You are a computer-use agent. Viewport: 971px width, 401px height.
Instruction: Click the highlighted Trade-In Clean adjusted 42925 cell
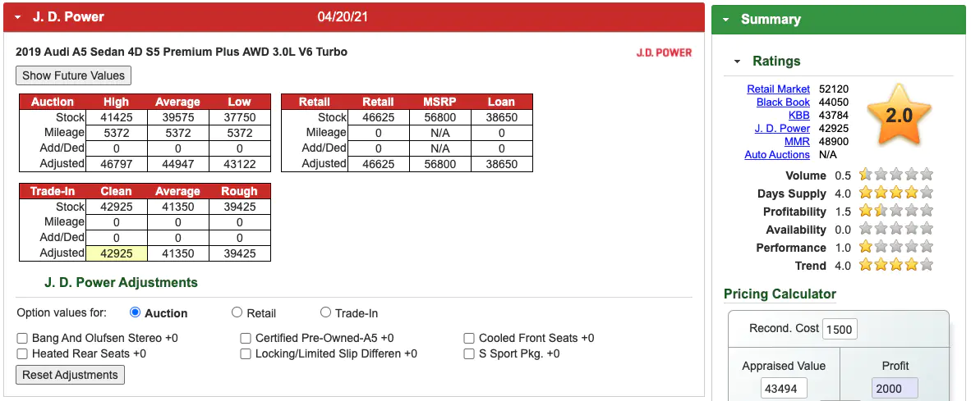pyautogui.click(x=117, y=253)
